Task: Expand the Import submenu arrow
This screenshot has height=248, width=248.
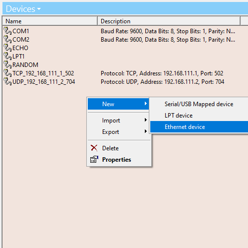Action: click(145, 120)
